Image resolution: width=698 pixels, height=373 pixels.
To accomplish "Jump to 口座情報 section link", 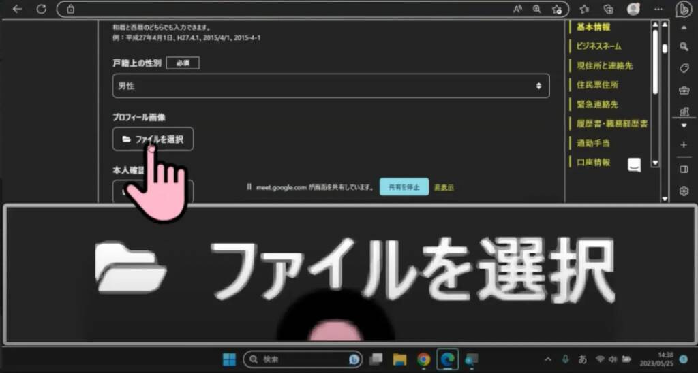I will 594,162.
